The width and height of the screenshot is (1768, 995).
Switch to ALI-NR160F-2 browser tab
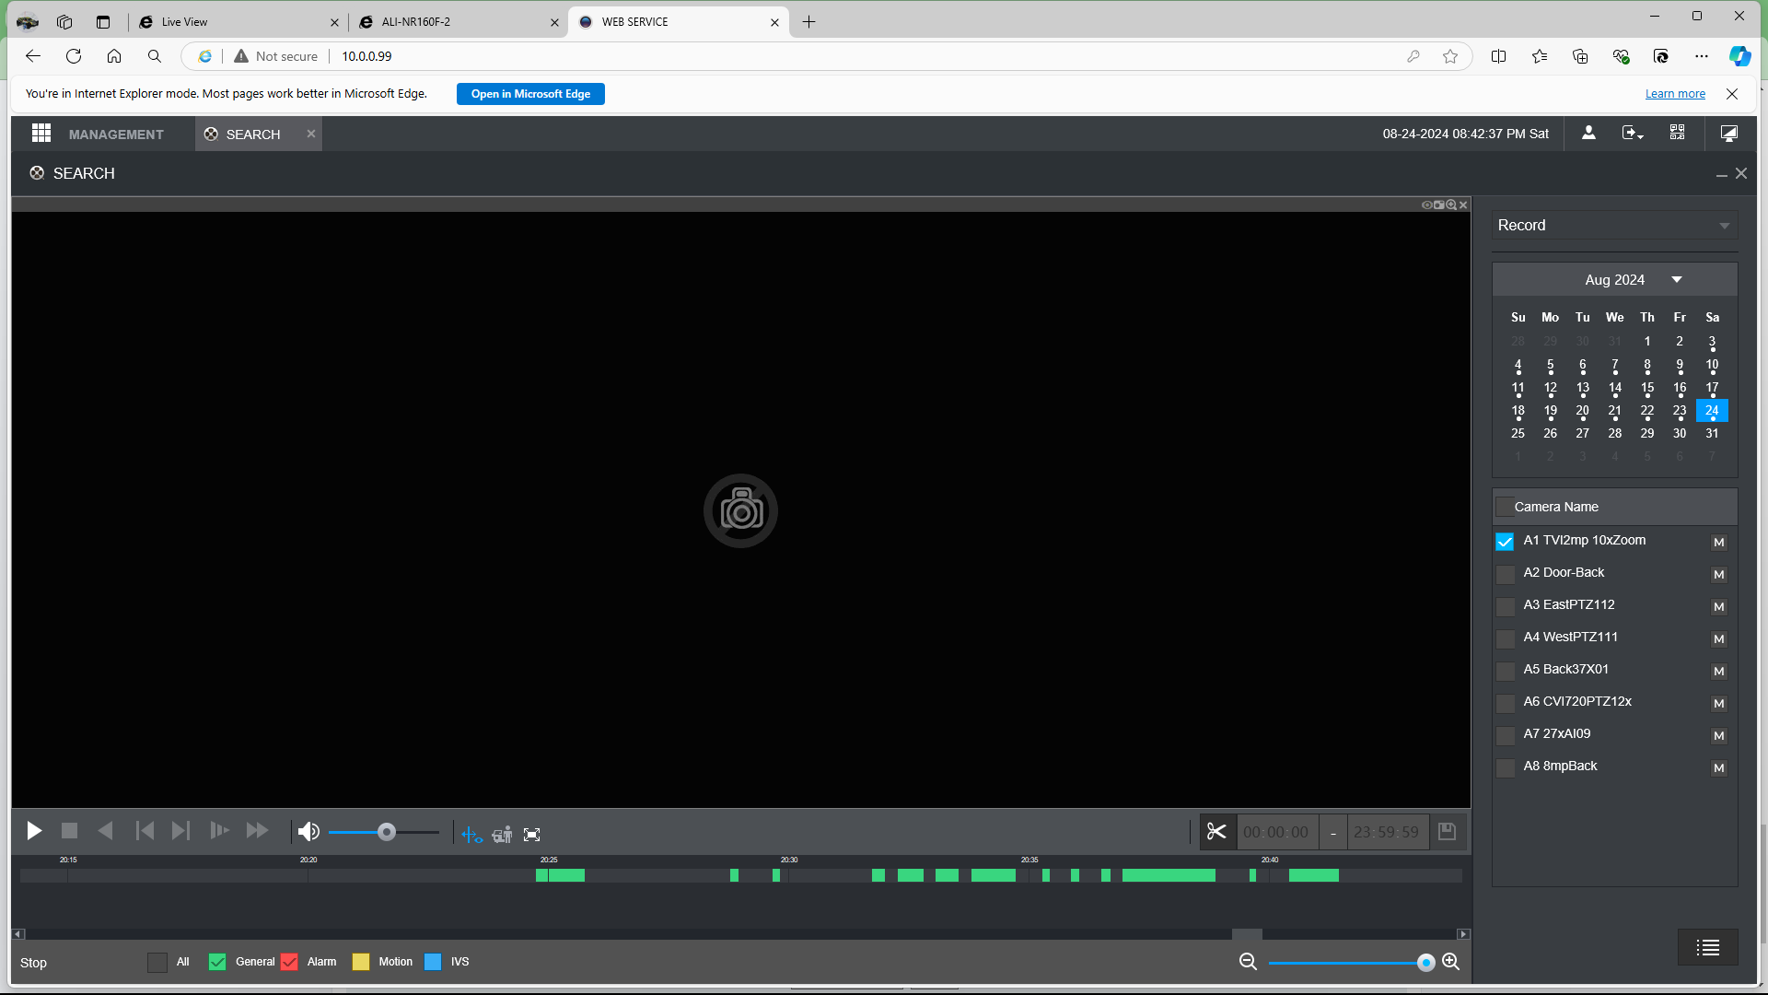tap(459, 22)
